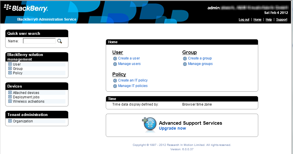Click arrow icon beside Manage groups
The height and width of the screenshot is (154, 293).
click(185, 64)
